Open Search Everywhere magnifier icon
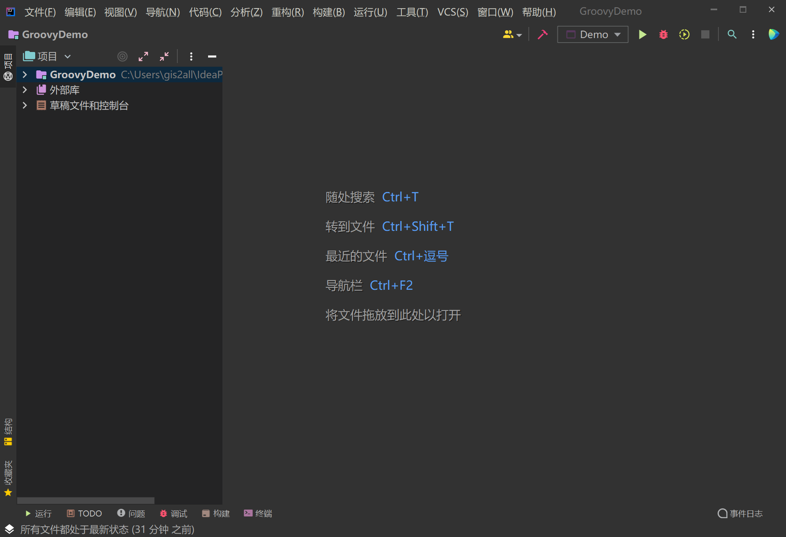786x537 pixels. click(732, 35)
